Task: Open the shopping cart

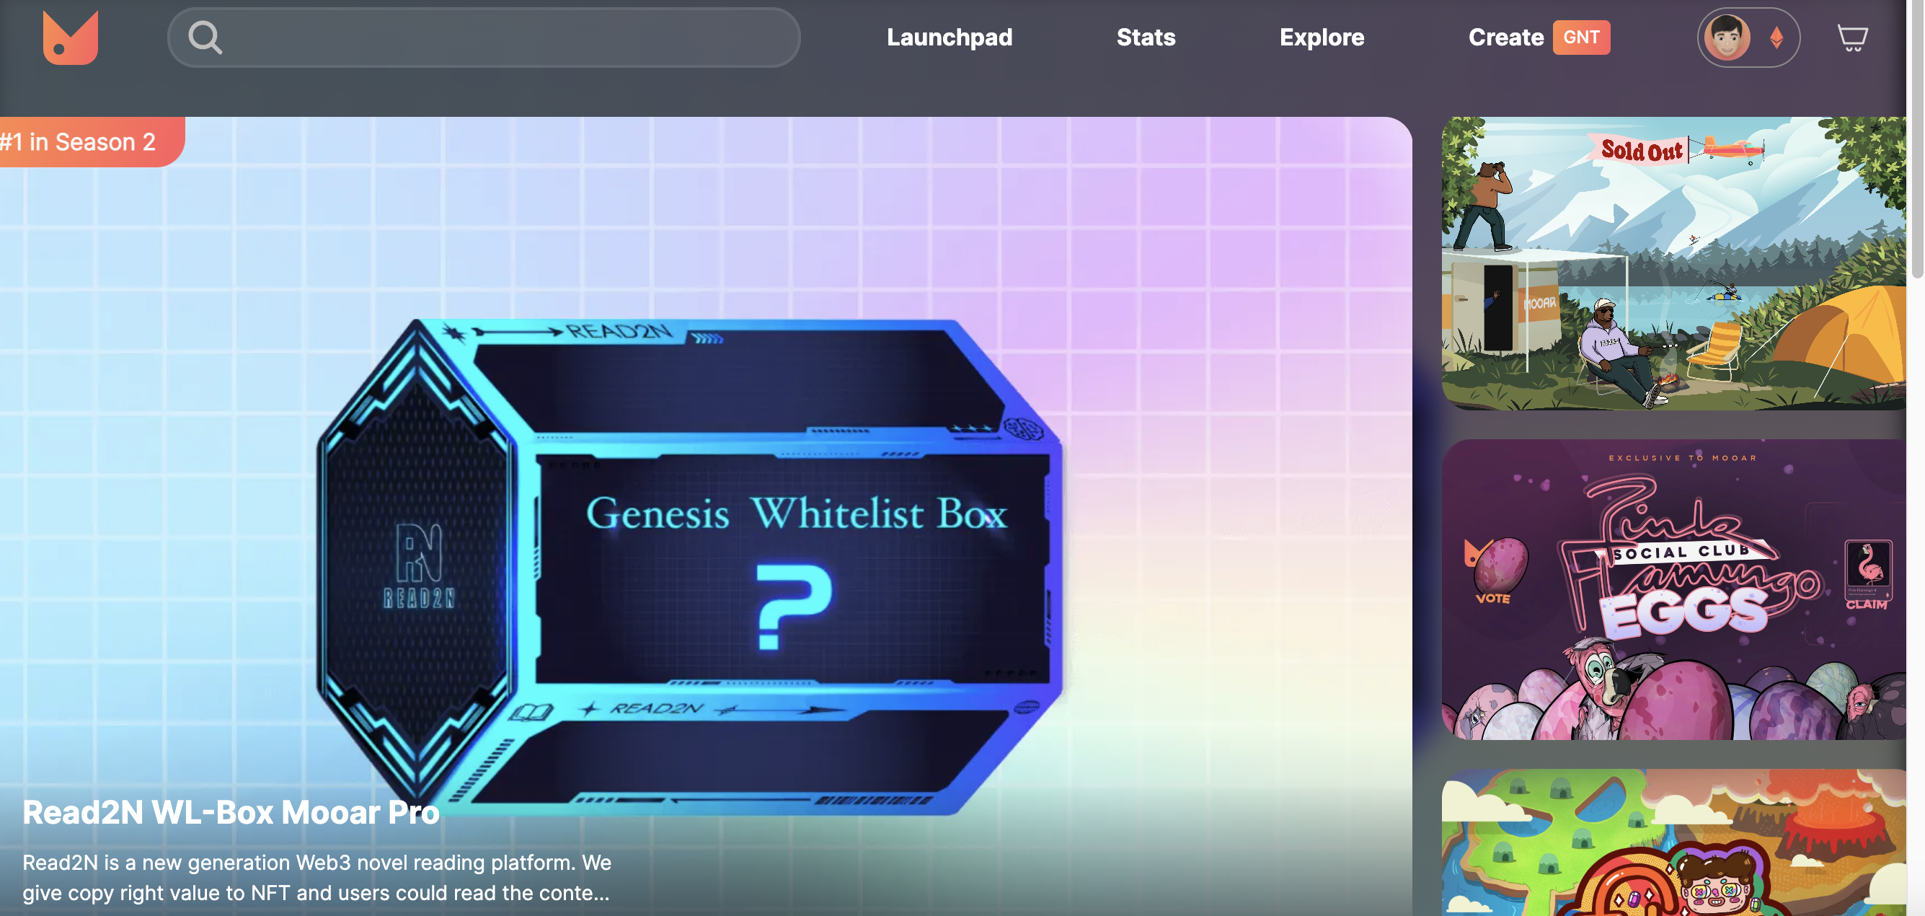Action: (x=1851, y=38)
